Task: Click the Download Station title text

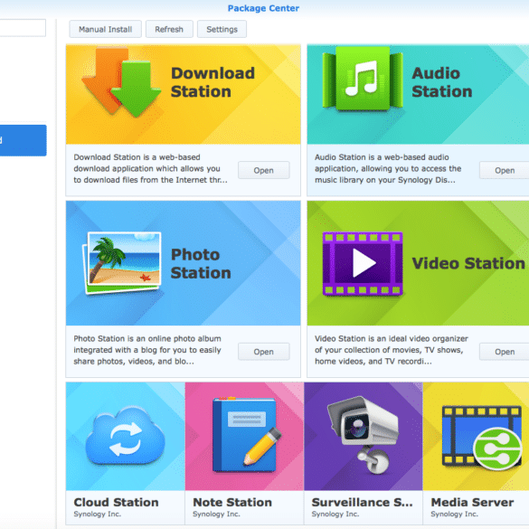Action: point(213,82)
